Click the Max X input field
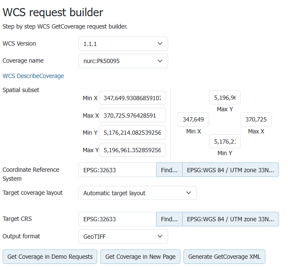Image resolution: width=288 pixels, height=269 pixels. (132, 116)
